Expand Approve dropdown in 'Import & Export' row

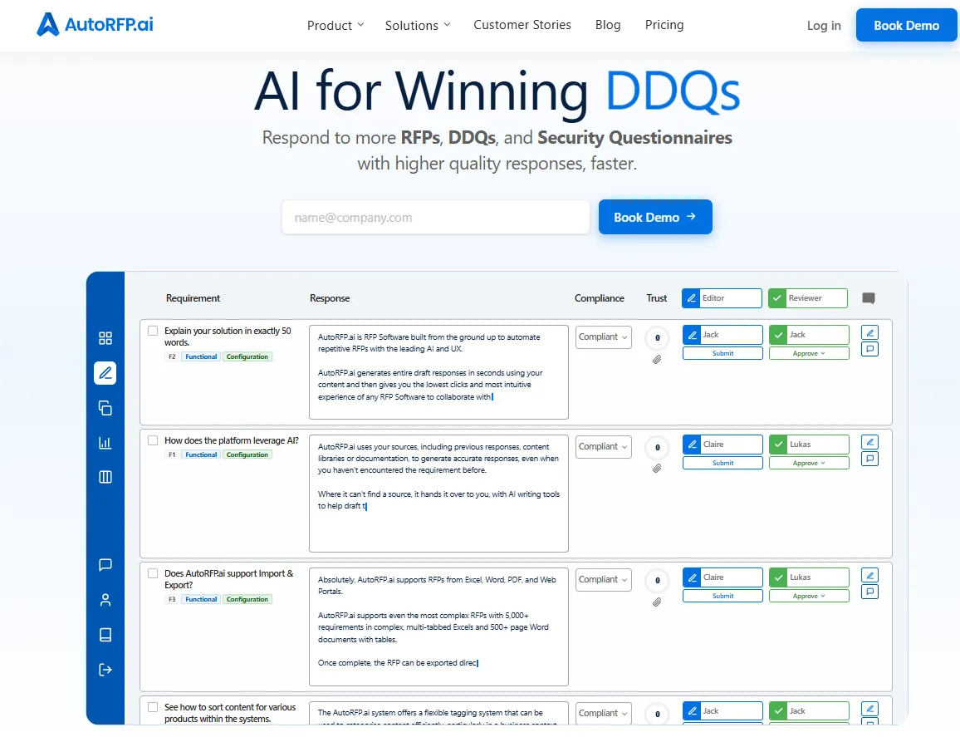pyautogui.click(x=809, y=596)
